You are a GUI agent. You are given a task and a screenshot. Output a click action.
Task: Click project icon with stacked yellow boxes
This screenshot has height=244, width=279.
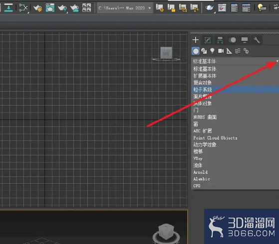[183, 8]
